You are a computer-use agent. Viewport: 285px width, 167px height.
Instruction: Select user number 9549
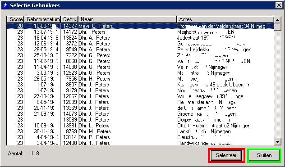140,50
